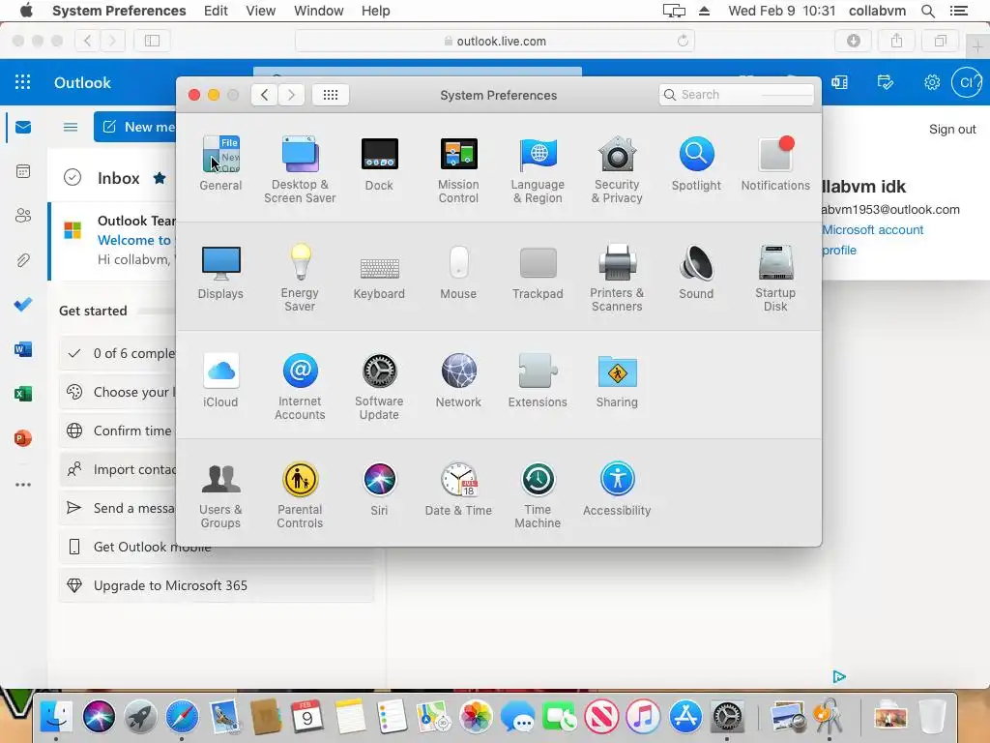Click select-all circle beside Inbox
This screenshot has width=990, height=743.
tap(73, 178)
